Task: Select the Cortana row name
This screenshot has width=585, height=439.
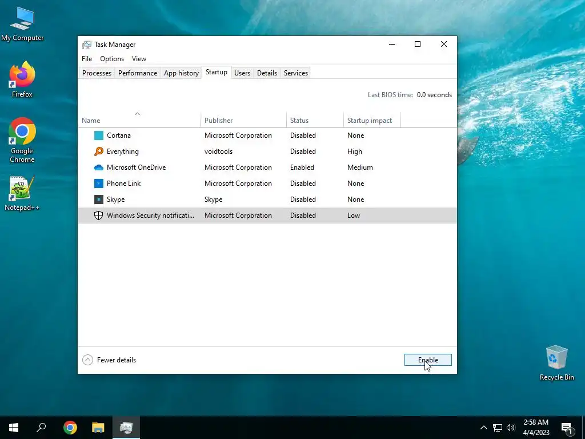Action: point(119,135)
